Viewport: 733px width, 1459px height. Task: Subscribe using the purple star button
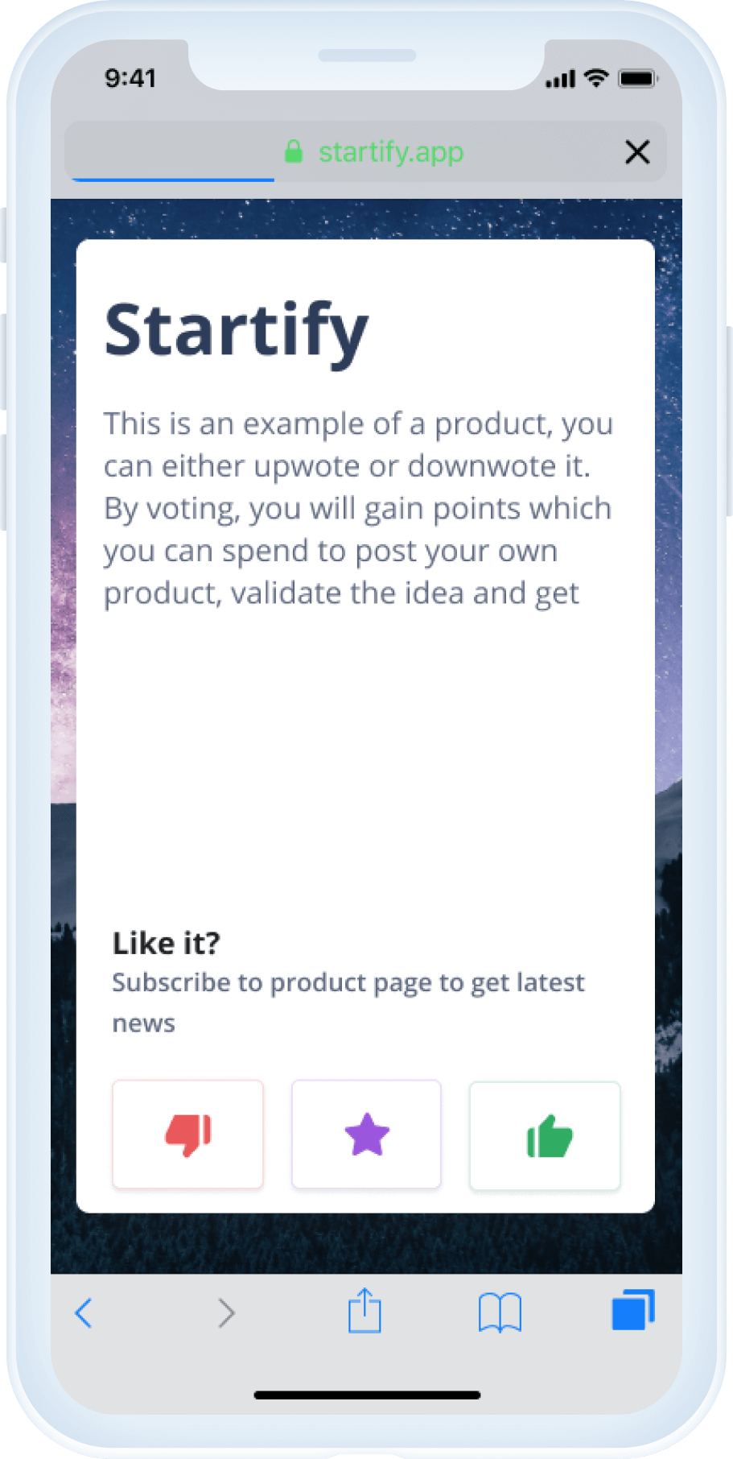pos(366,1135)
